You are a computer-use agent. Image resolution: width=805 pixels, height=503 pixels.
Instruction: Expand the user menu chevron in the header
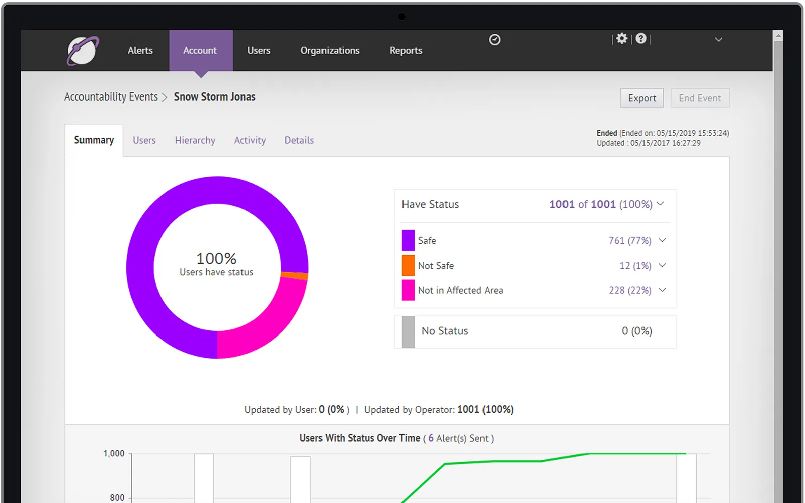tap(719, 39)
